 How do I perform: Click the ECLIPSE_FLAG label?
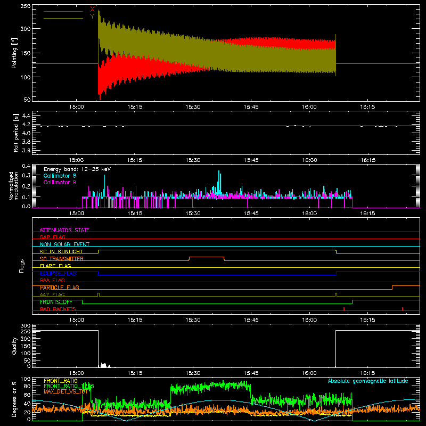tap(58, 273)
